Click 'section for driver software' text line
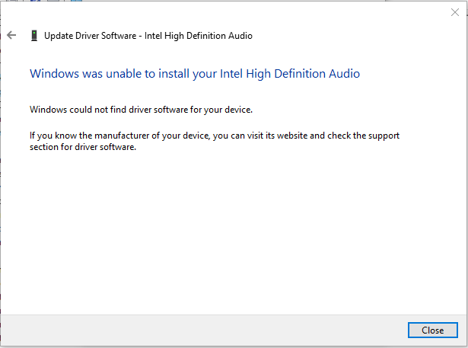Viewport: 468px width, 348px height. (83, 147)
